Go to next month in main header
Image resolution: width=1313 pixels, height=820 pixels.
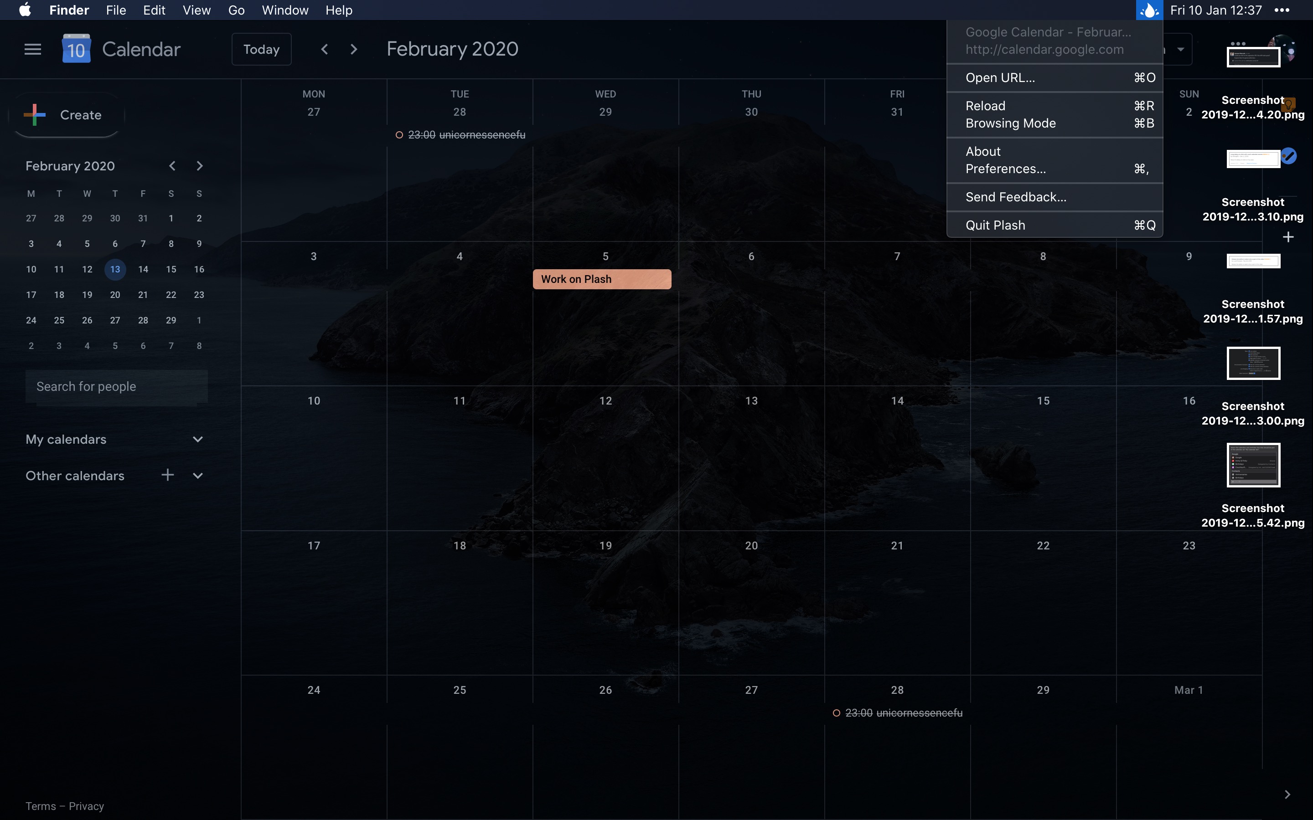354,49
